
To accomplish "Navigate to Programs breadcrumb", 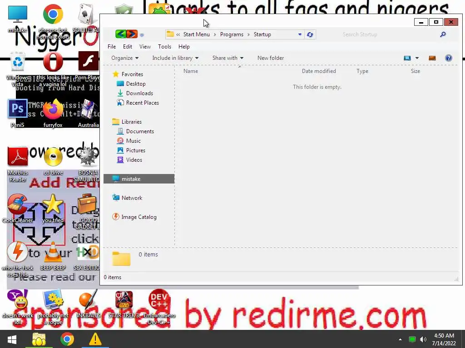I will coord(232,34).
